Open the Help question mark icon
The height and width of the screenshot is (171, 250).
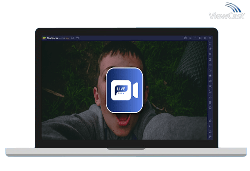pos(185,38)
